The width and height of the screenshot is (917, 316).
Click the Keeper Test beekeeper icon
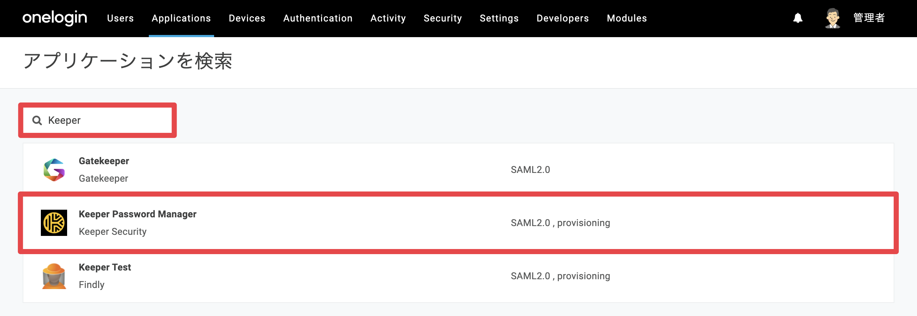click(x=54, y=276)
